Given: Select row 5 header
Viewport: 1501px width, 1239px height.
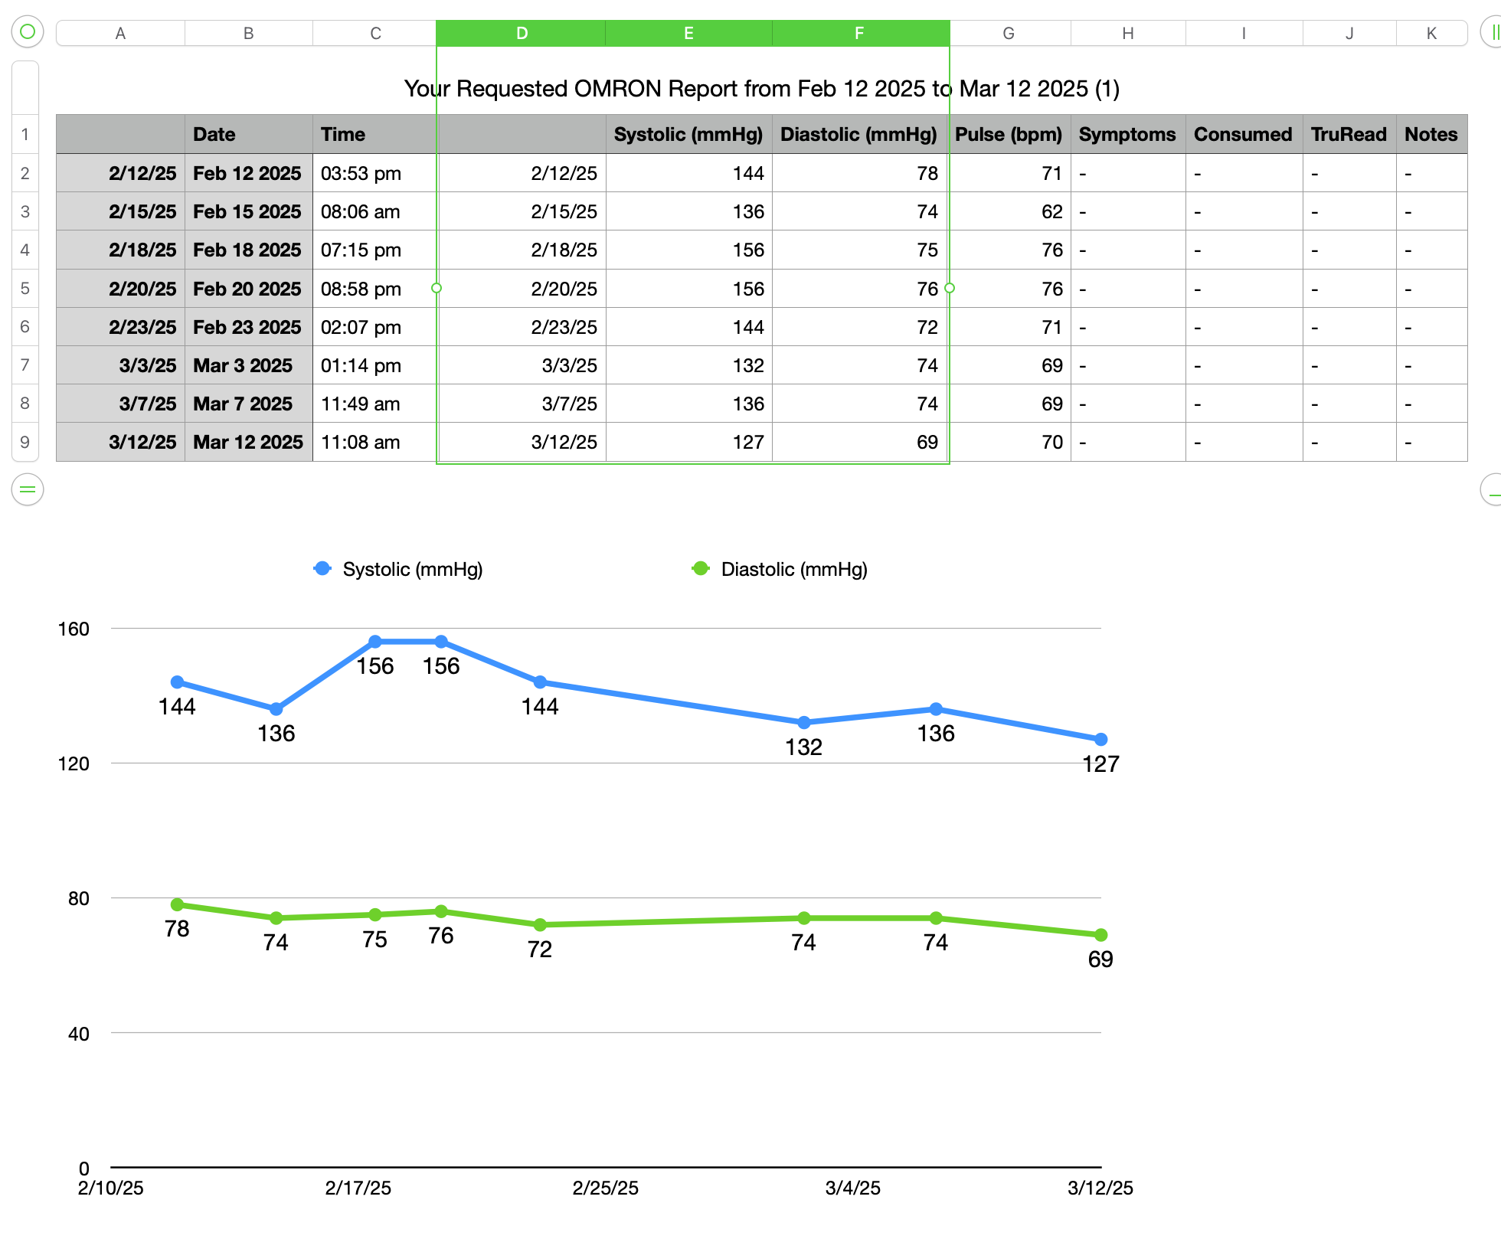Looking at the screenshot, I should tap(25, 289).
